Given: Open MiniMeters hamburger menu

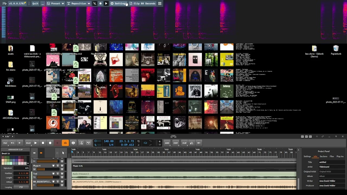Looking at the screenshot, I should (160, 4).
